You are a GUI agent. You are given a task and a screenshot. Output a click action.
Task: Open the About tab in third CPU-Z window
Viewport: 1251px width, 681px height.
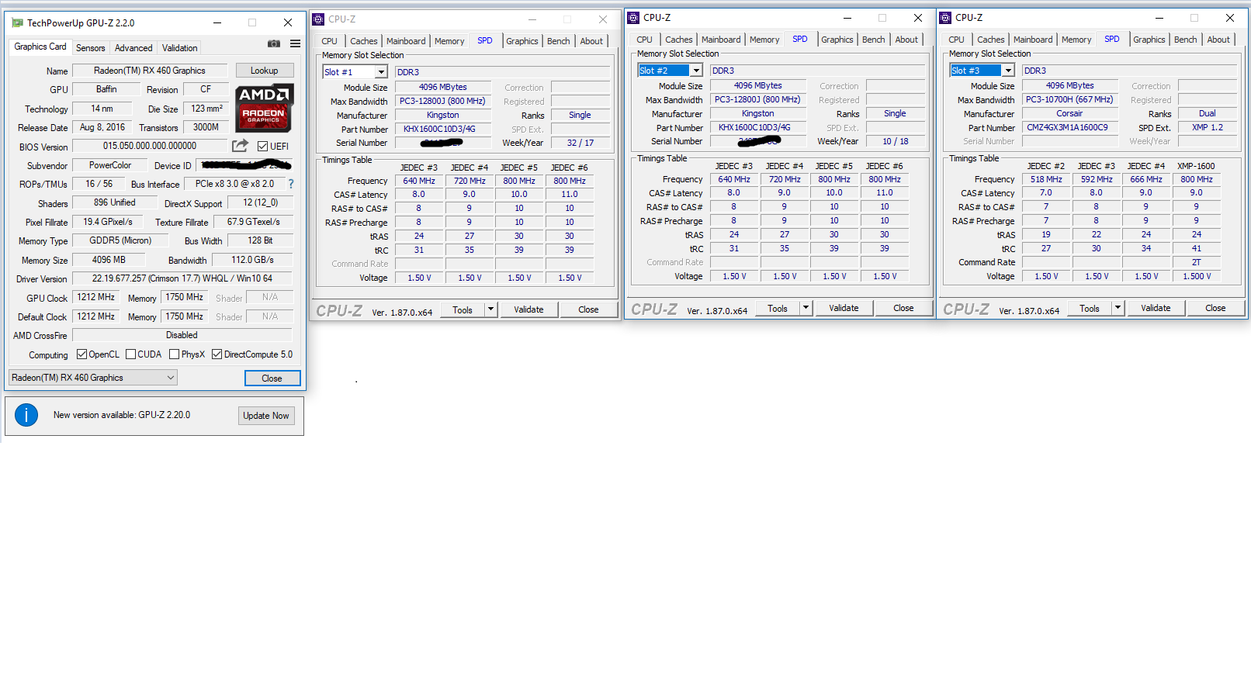click(x=1218, y=40)
